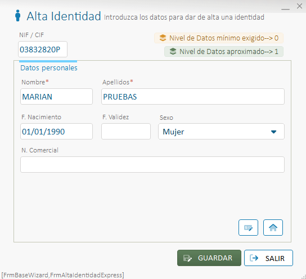The image size is (306, 279).
Task: Exit the form with SALIR
Action: click(268, 258)
